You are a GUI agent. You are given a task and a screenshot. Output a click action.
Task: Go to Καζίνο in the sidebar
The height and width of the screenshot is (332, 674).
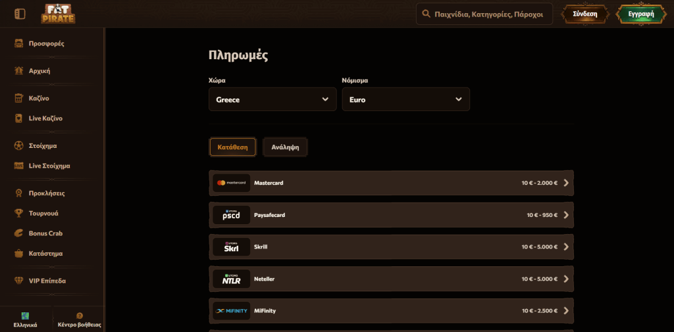coord(39,98)
